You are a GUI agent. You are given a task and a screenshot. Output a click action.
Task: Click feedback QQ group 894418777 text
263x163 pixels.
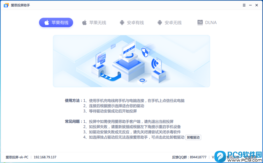click(189, 157)
